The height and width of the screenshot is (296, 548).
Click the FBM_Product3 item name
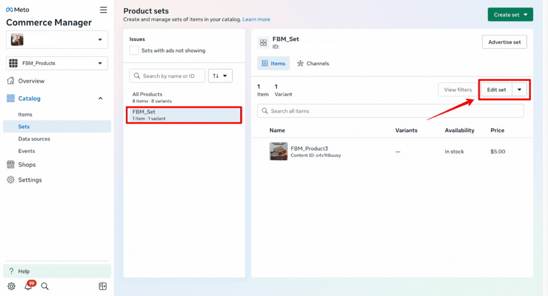point(309,148)
